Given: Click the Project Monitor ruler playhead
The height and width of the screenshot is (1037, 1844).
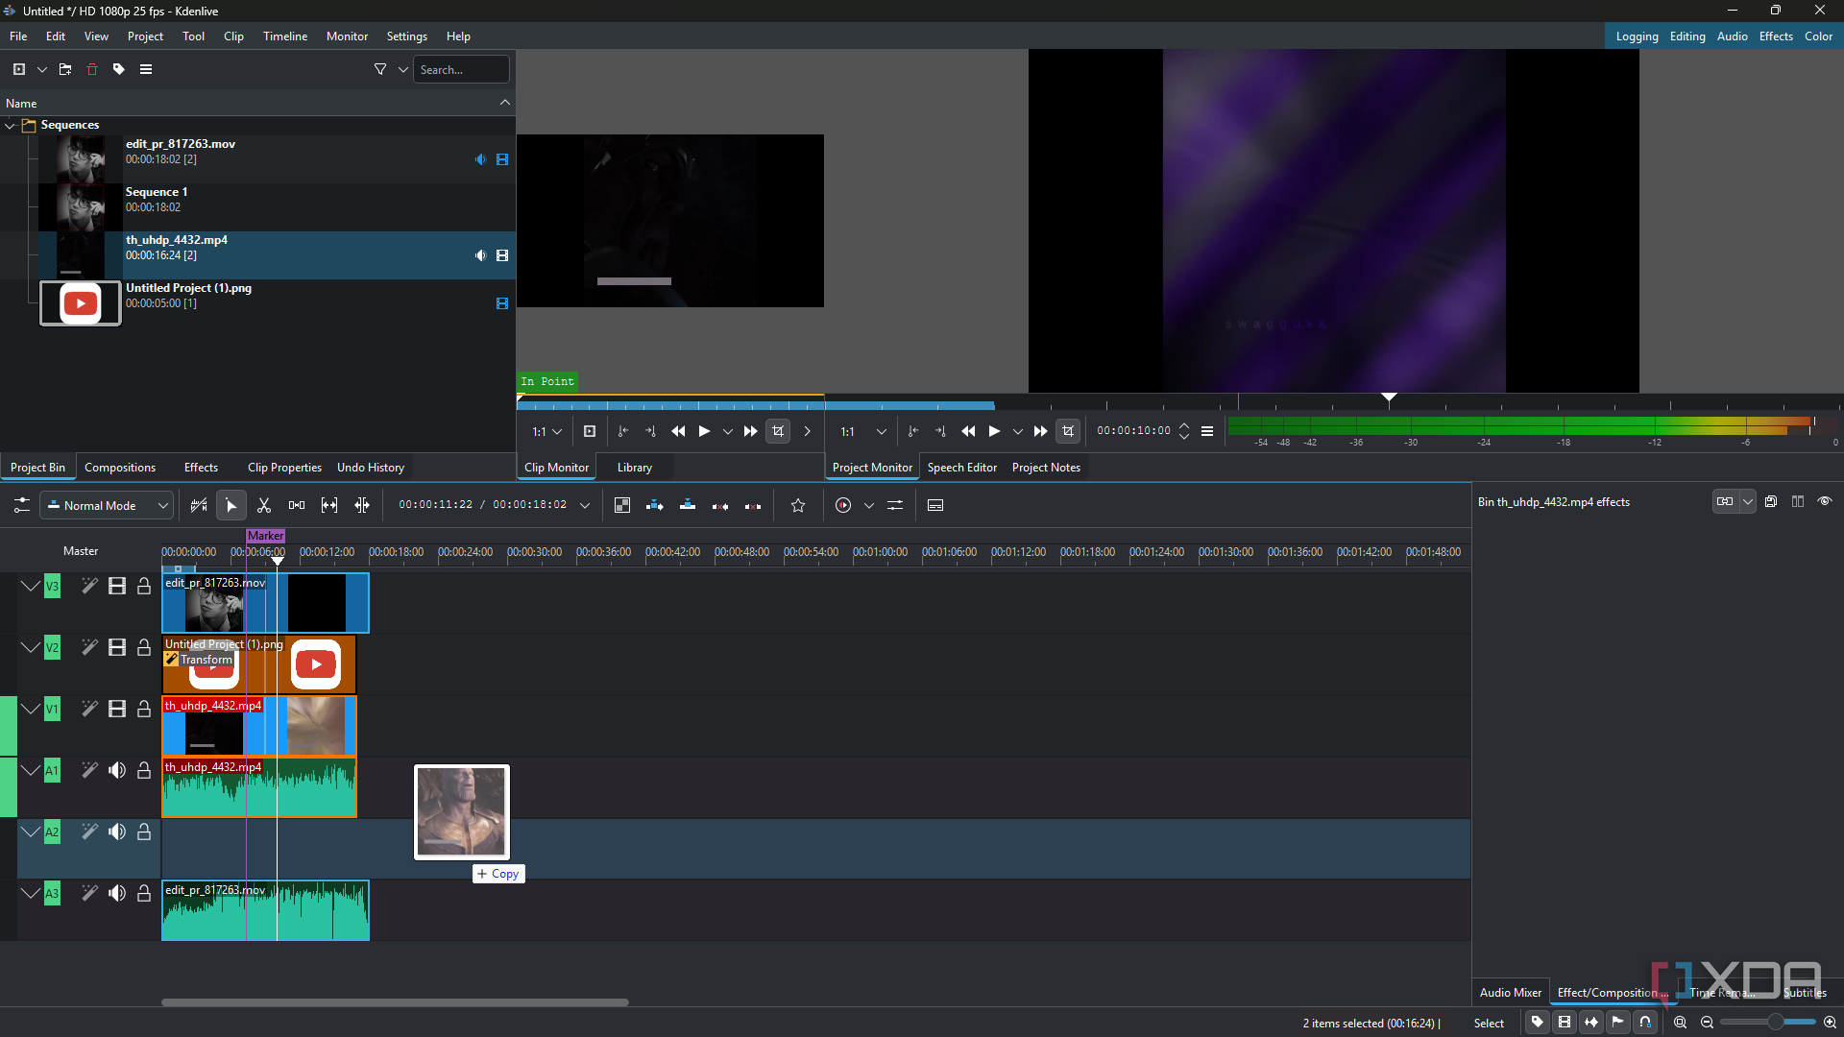Looking at the screenshot, I should (1389, 398).
